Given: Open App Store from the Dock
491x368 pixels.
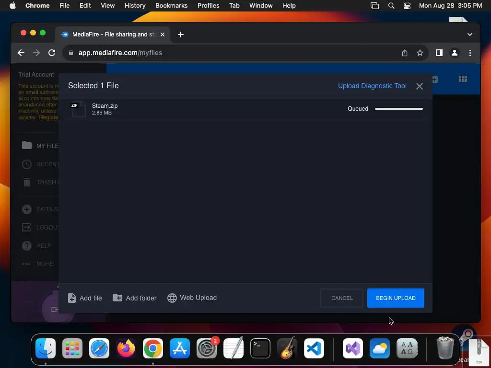Looking at the screenshot, I should click(180, 348).
